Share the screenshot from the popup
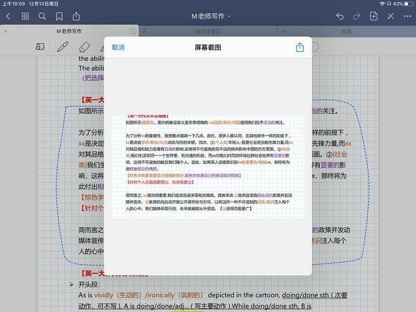This screenshot has width=416, height=312. coord(300,47)
